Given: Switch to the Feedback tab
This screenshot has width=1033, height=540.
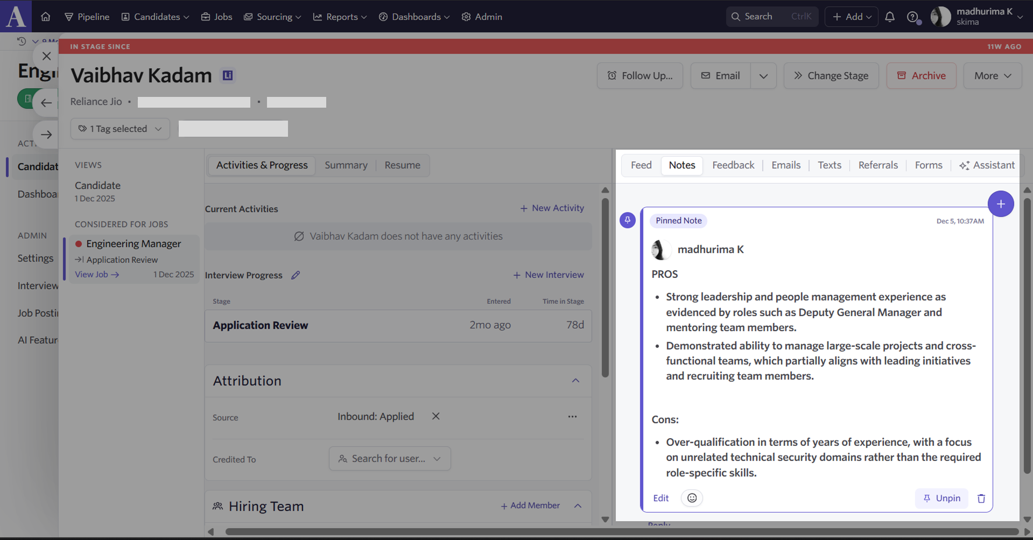Looking at the screenshot, I should click(733, 165).
